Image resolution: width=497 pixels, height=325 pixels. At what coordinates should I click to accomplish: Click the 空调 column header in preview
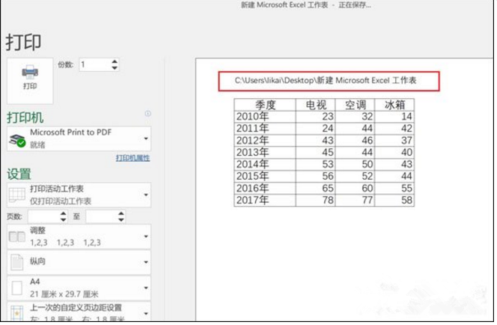click(356, 105)
